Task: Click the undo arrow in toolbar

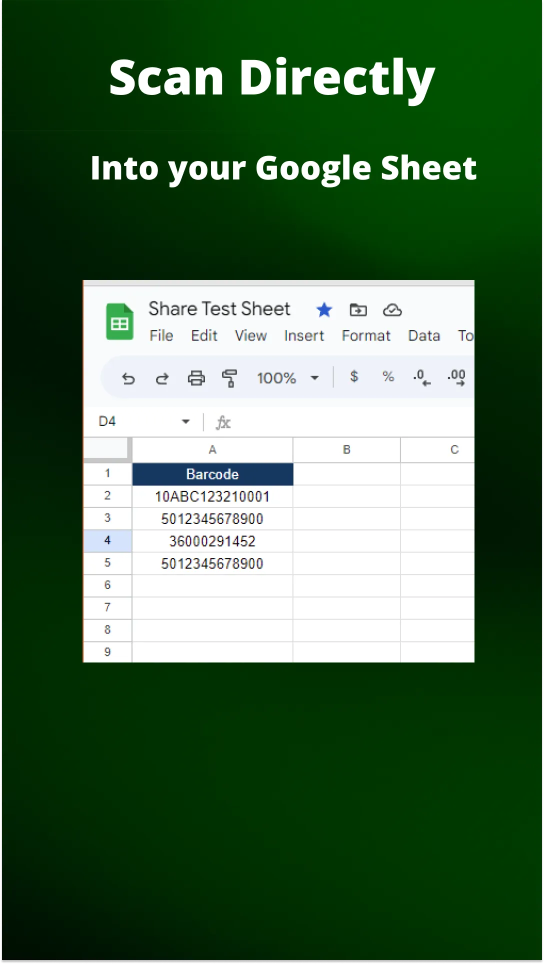Action: pos(128,378)
